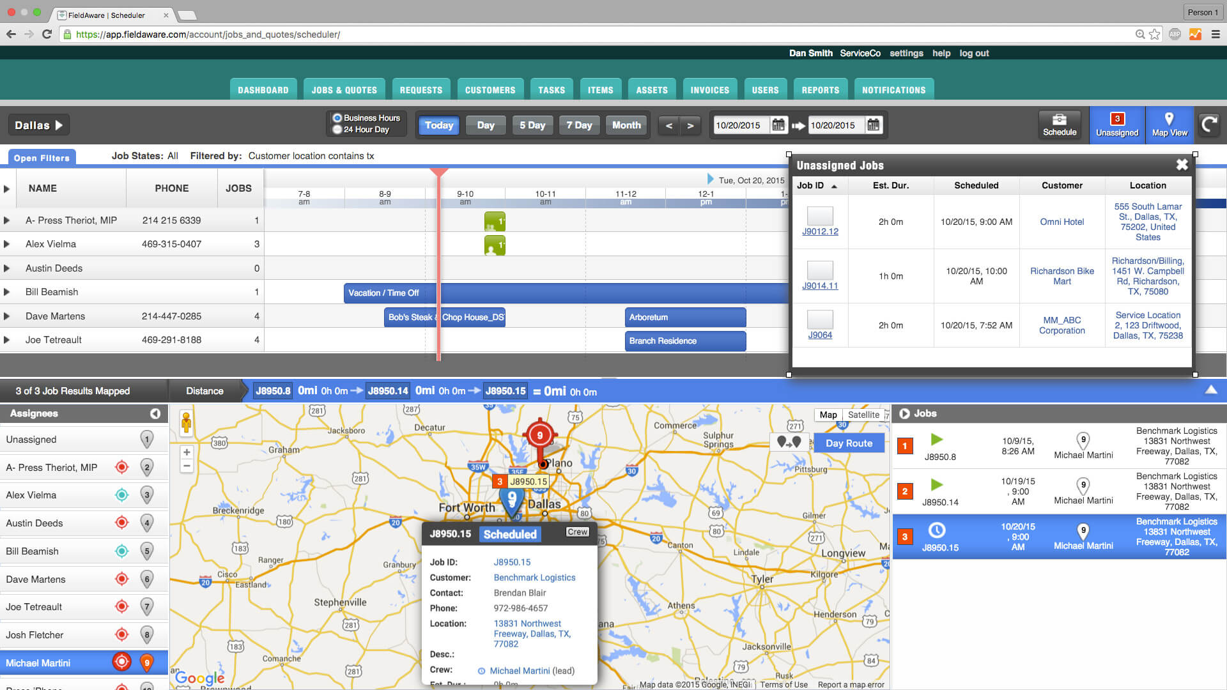Open the Chrome menu button
Image resolution: width=1227 pixels, height=690 pixels.
pyautogui.click(x=1215, y=34)
